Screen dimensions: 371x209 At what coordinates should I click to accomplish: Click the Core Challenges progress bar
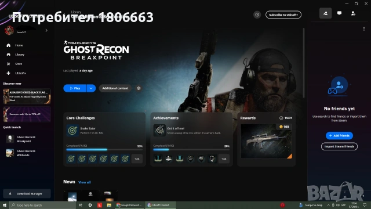tap(104, 150)
